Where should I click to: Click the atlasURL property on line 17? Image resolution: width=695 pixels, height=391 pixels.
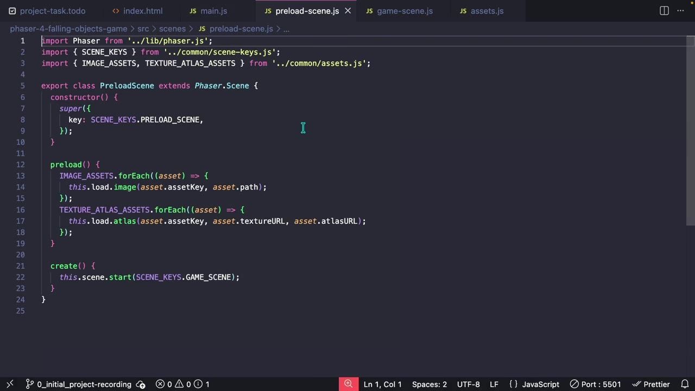(x=339, y=221)
